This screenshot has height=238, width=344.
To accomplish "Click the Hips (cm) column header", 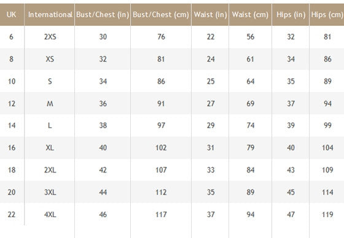I will pyautogui.click(x=327, y=15).
